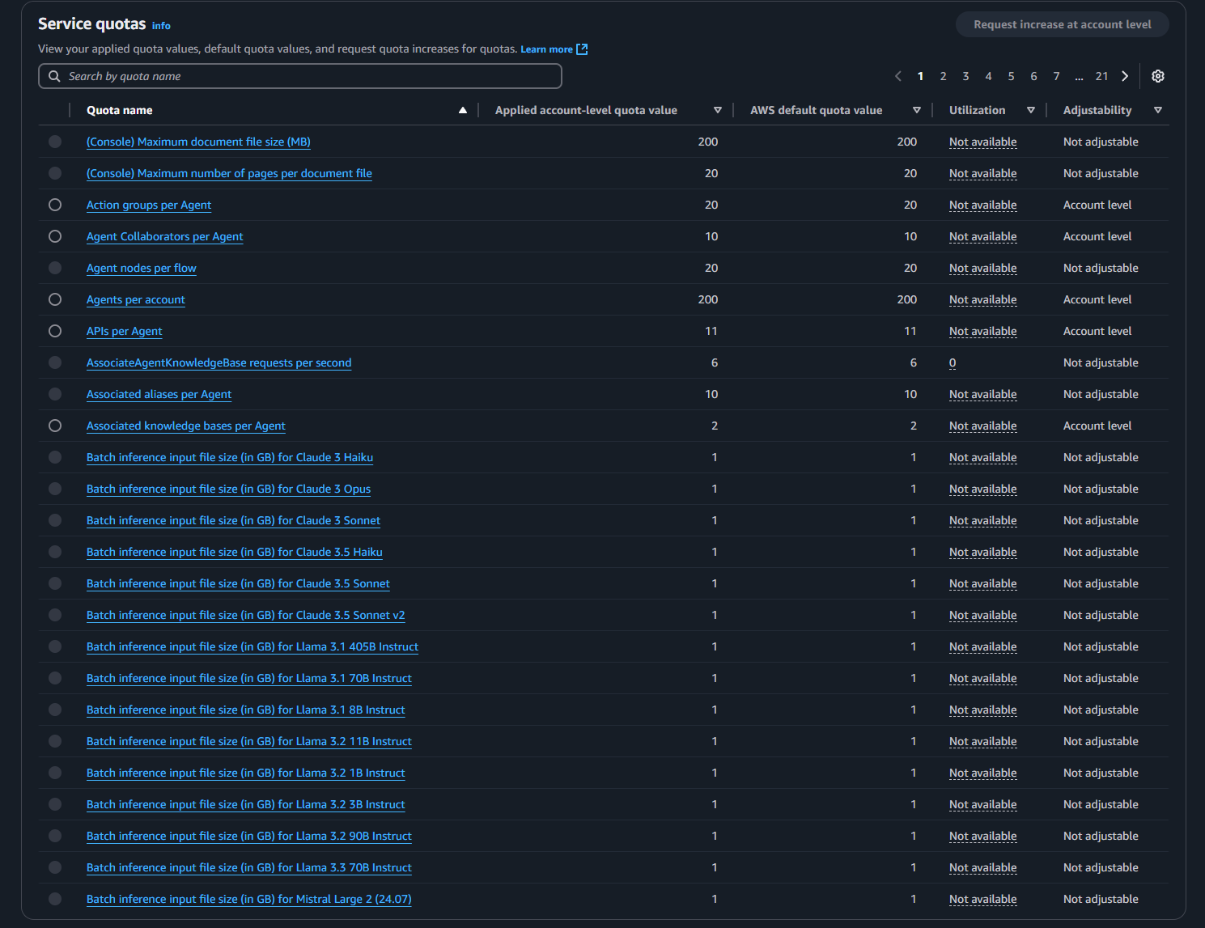Click Not available utilization for APIs per Agent
The image size is (1205, 928).
983,331
